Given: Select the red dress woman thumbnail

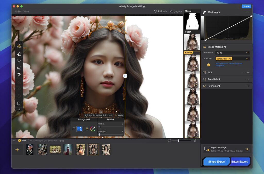Looking at the screenshot, I should [68, 150].
